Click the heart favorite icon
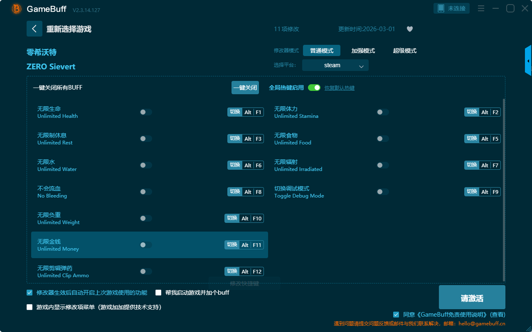Image resolution: width=532 pixels, height=332 pixels. pyautogui.click(x=409, y=29)
